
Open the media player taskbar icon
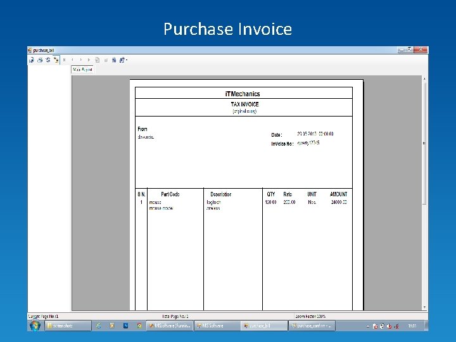(x=112, y=326)
